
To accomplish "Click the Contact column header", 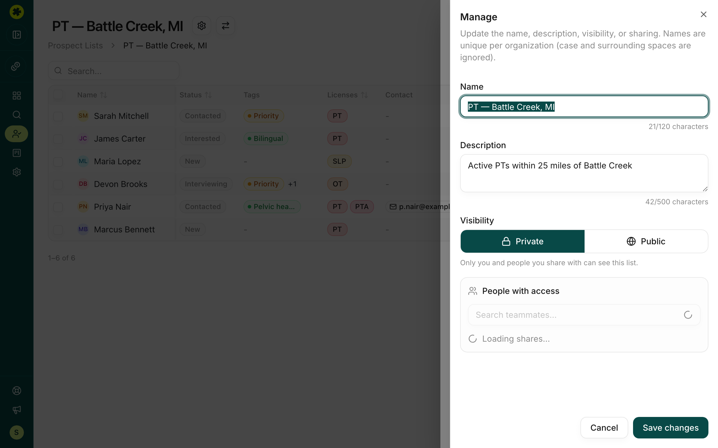I will click(x=399, y=95).
